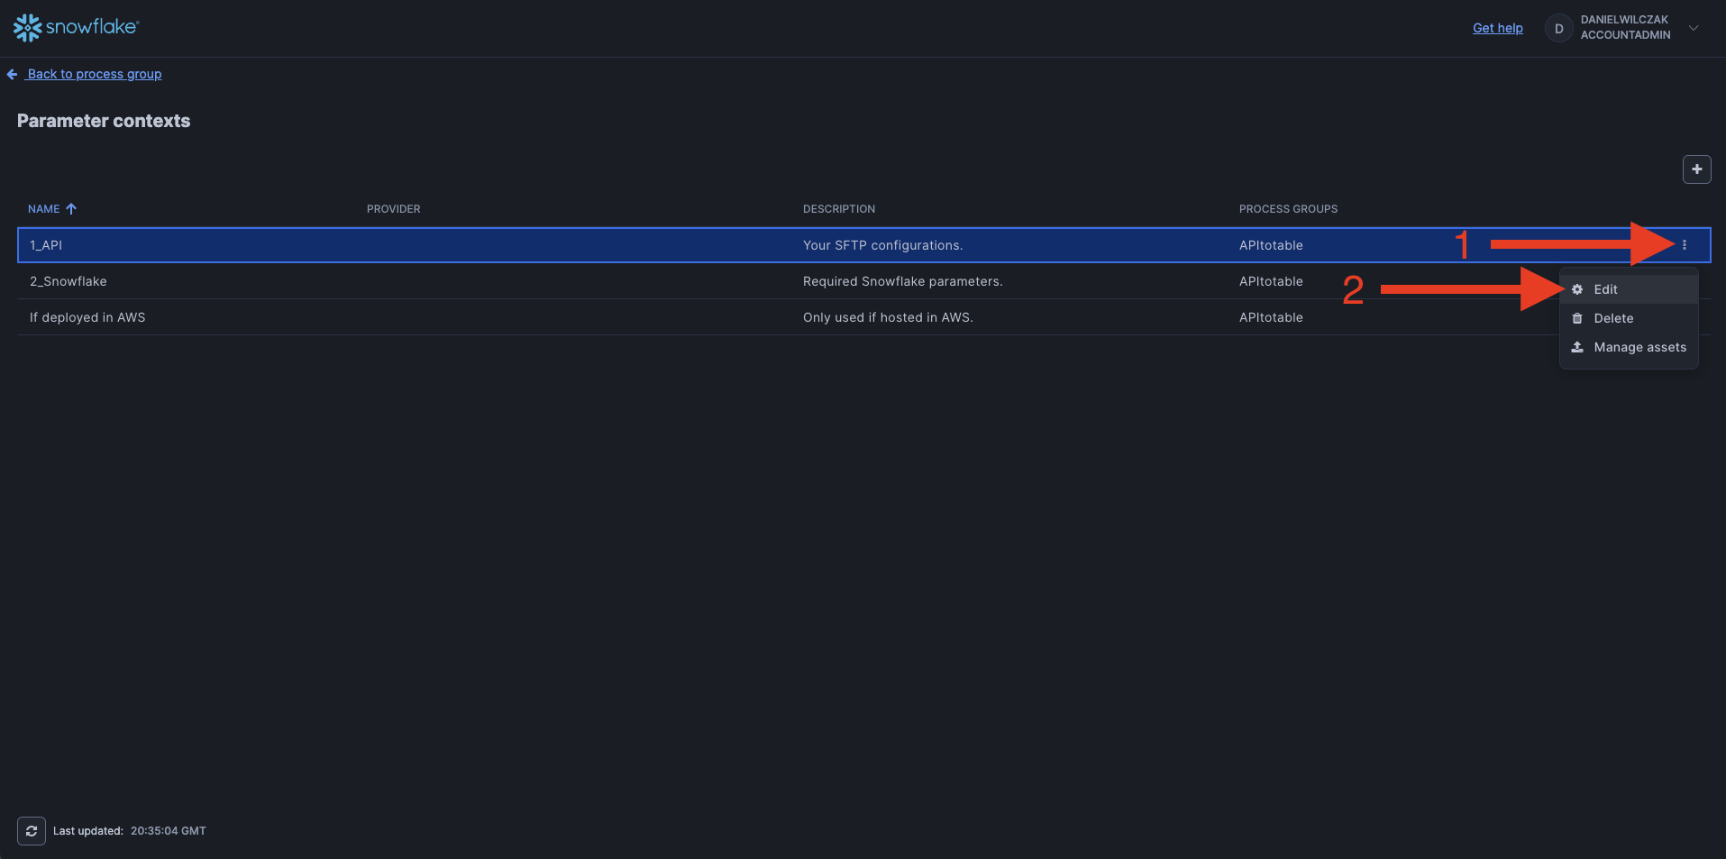1726x859 pixels.
Task: Click the gear icon beside Edit
Action: 1577,289
